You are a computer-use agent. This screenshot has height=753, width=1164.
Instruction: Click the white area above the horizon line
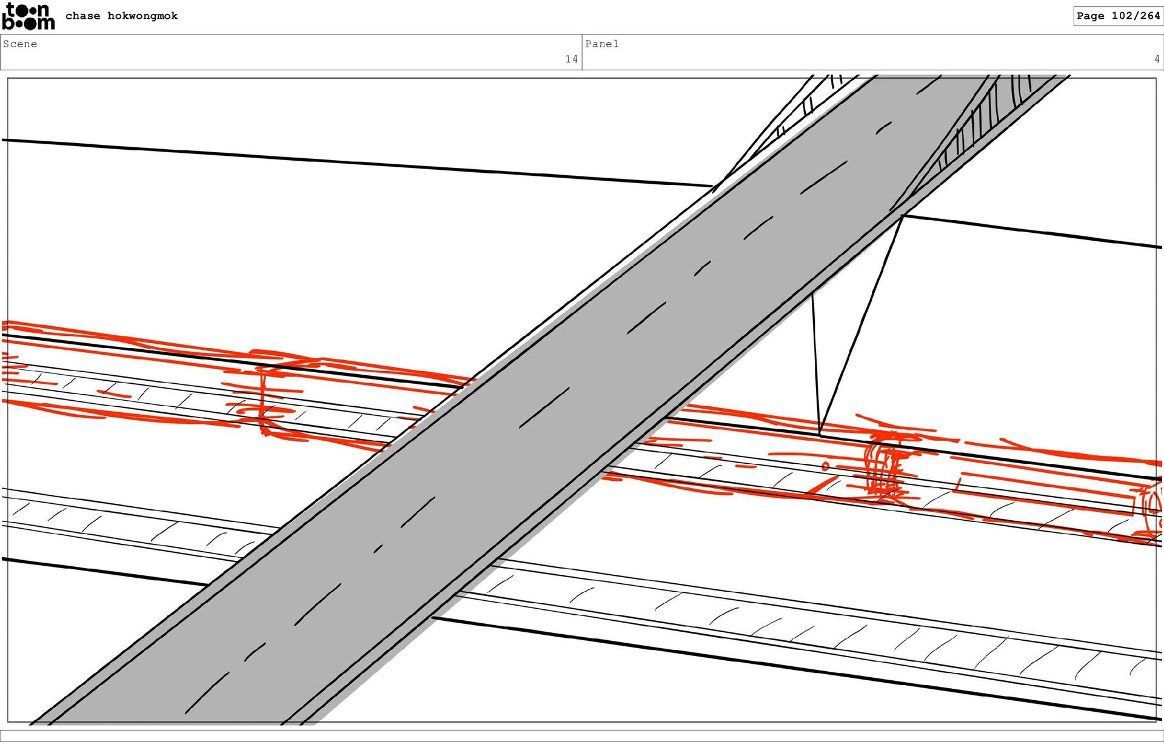point(303,109)
